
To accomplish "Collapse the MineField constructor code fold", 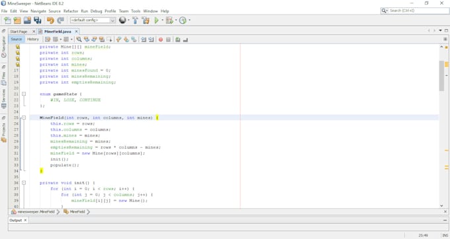I will (24, 118).
